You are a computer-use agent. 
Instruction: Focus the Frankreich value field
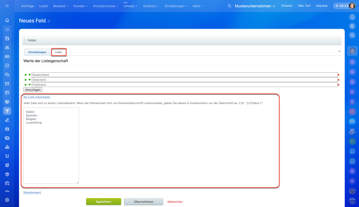(x=185, y=84)
